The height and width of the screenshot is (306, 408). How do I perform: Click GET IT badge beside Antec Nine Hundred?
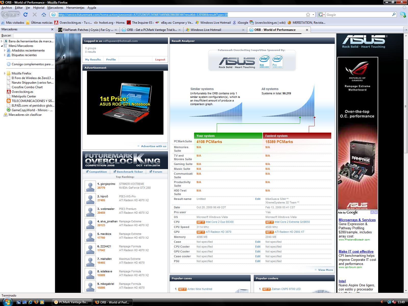(x=182, y=289)
